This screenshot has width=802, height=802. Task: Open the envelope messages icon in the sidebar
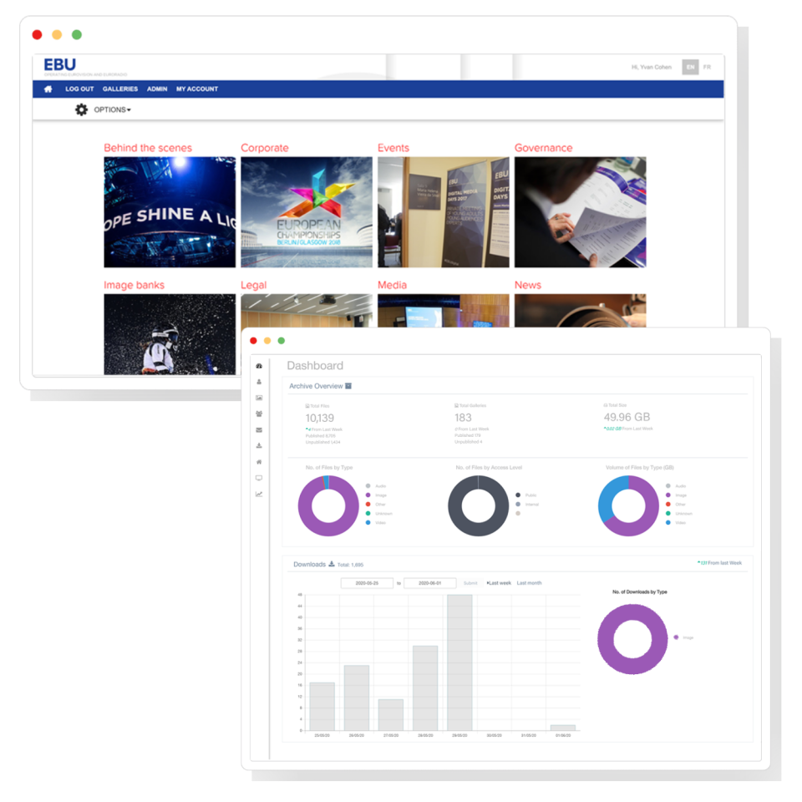click(259, 428)
